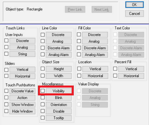Screen dimensions: 149x125
Task: Check the Show Window checkbox
Action: [x=6, y=105]
